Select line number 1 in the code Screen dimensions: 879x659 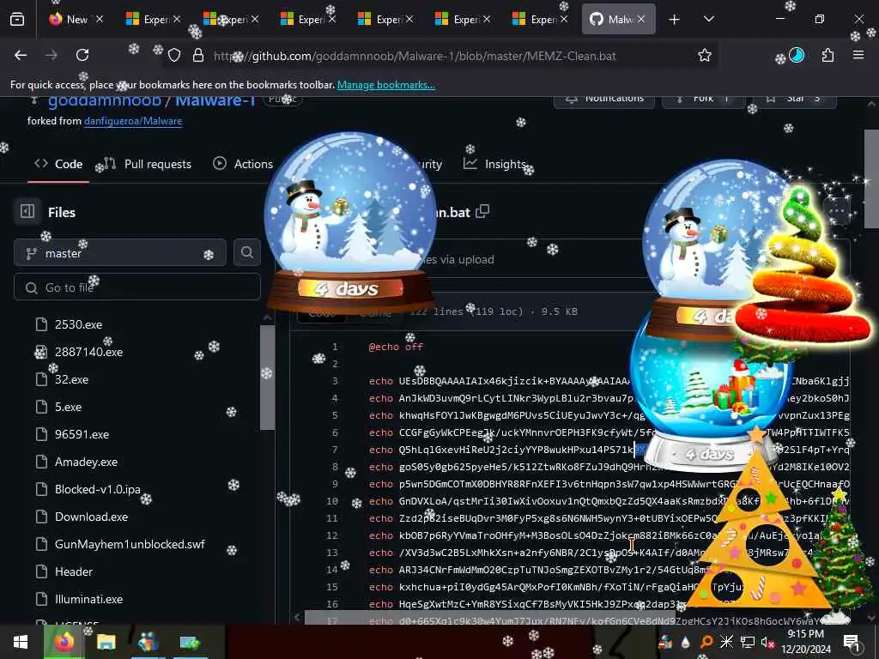click(335, 347)
